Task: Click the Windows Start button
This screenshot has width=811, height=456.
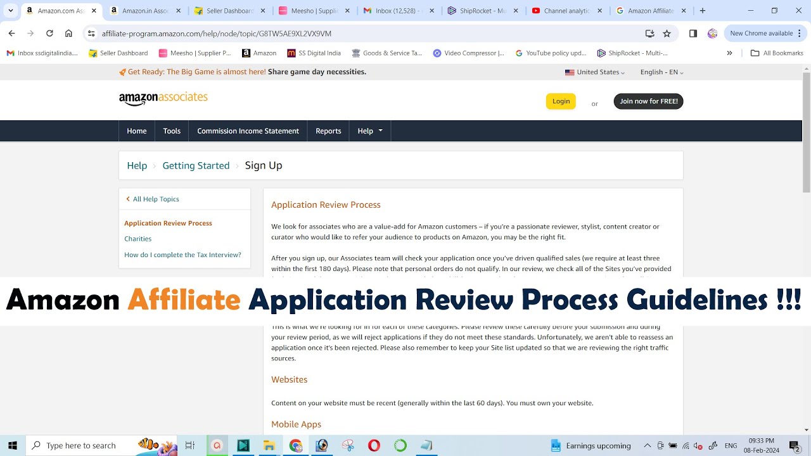Action: (x=12, y=445)
